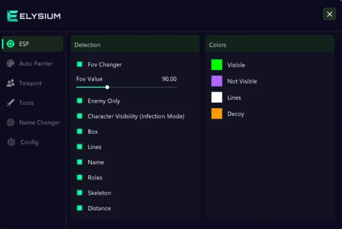
Task: Close the Elysium window
Action: pos(329,14)
